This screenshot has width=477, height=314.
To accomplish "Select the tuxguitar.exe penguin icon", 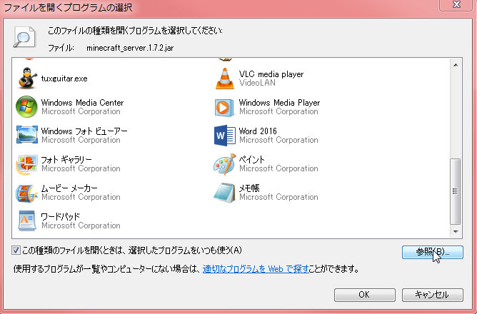I will click(27, 78).
